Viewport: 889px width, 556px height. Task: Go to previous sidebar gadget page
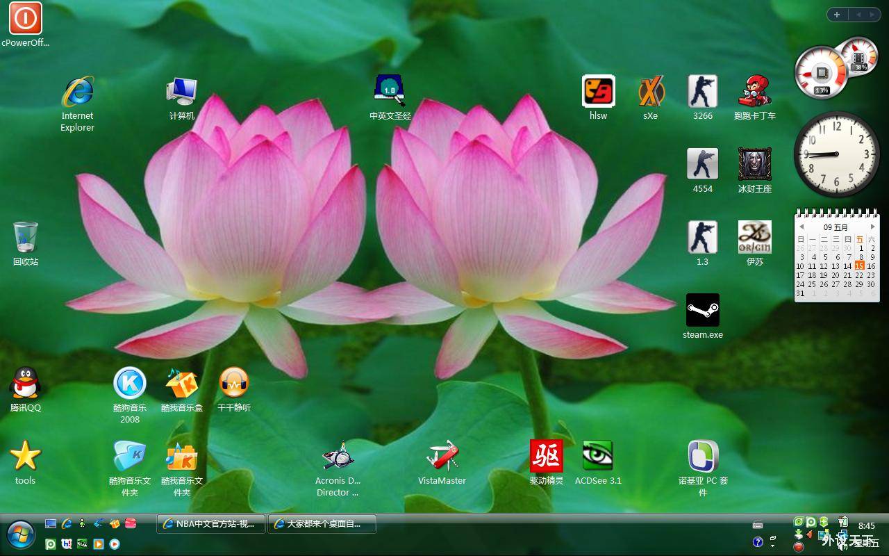coord(858,15)
